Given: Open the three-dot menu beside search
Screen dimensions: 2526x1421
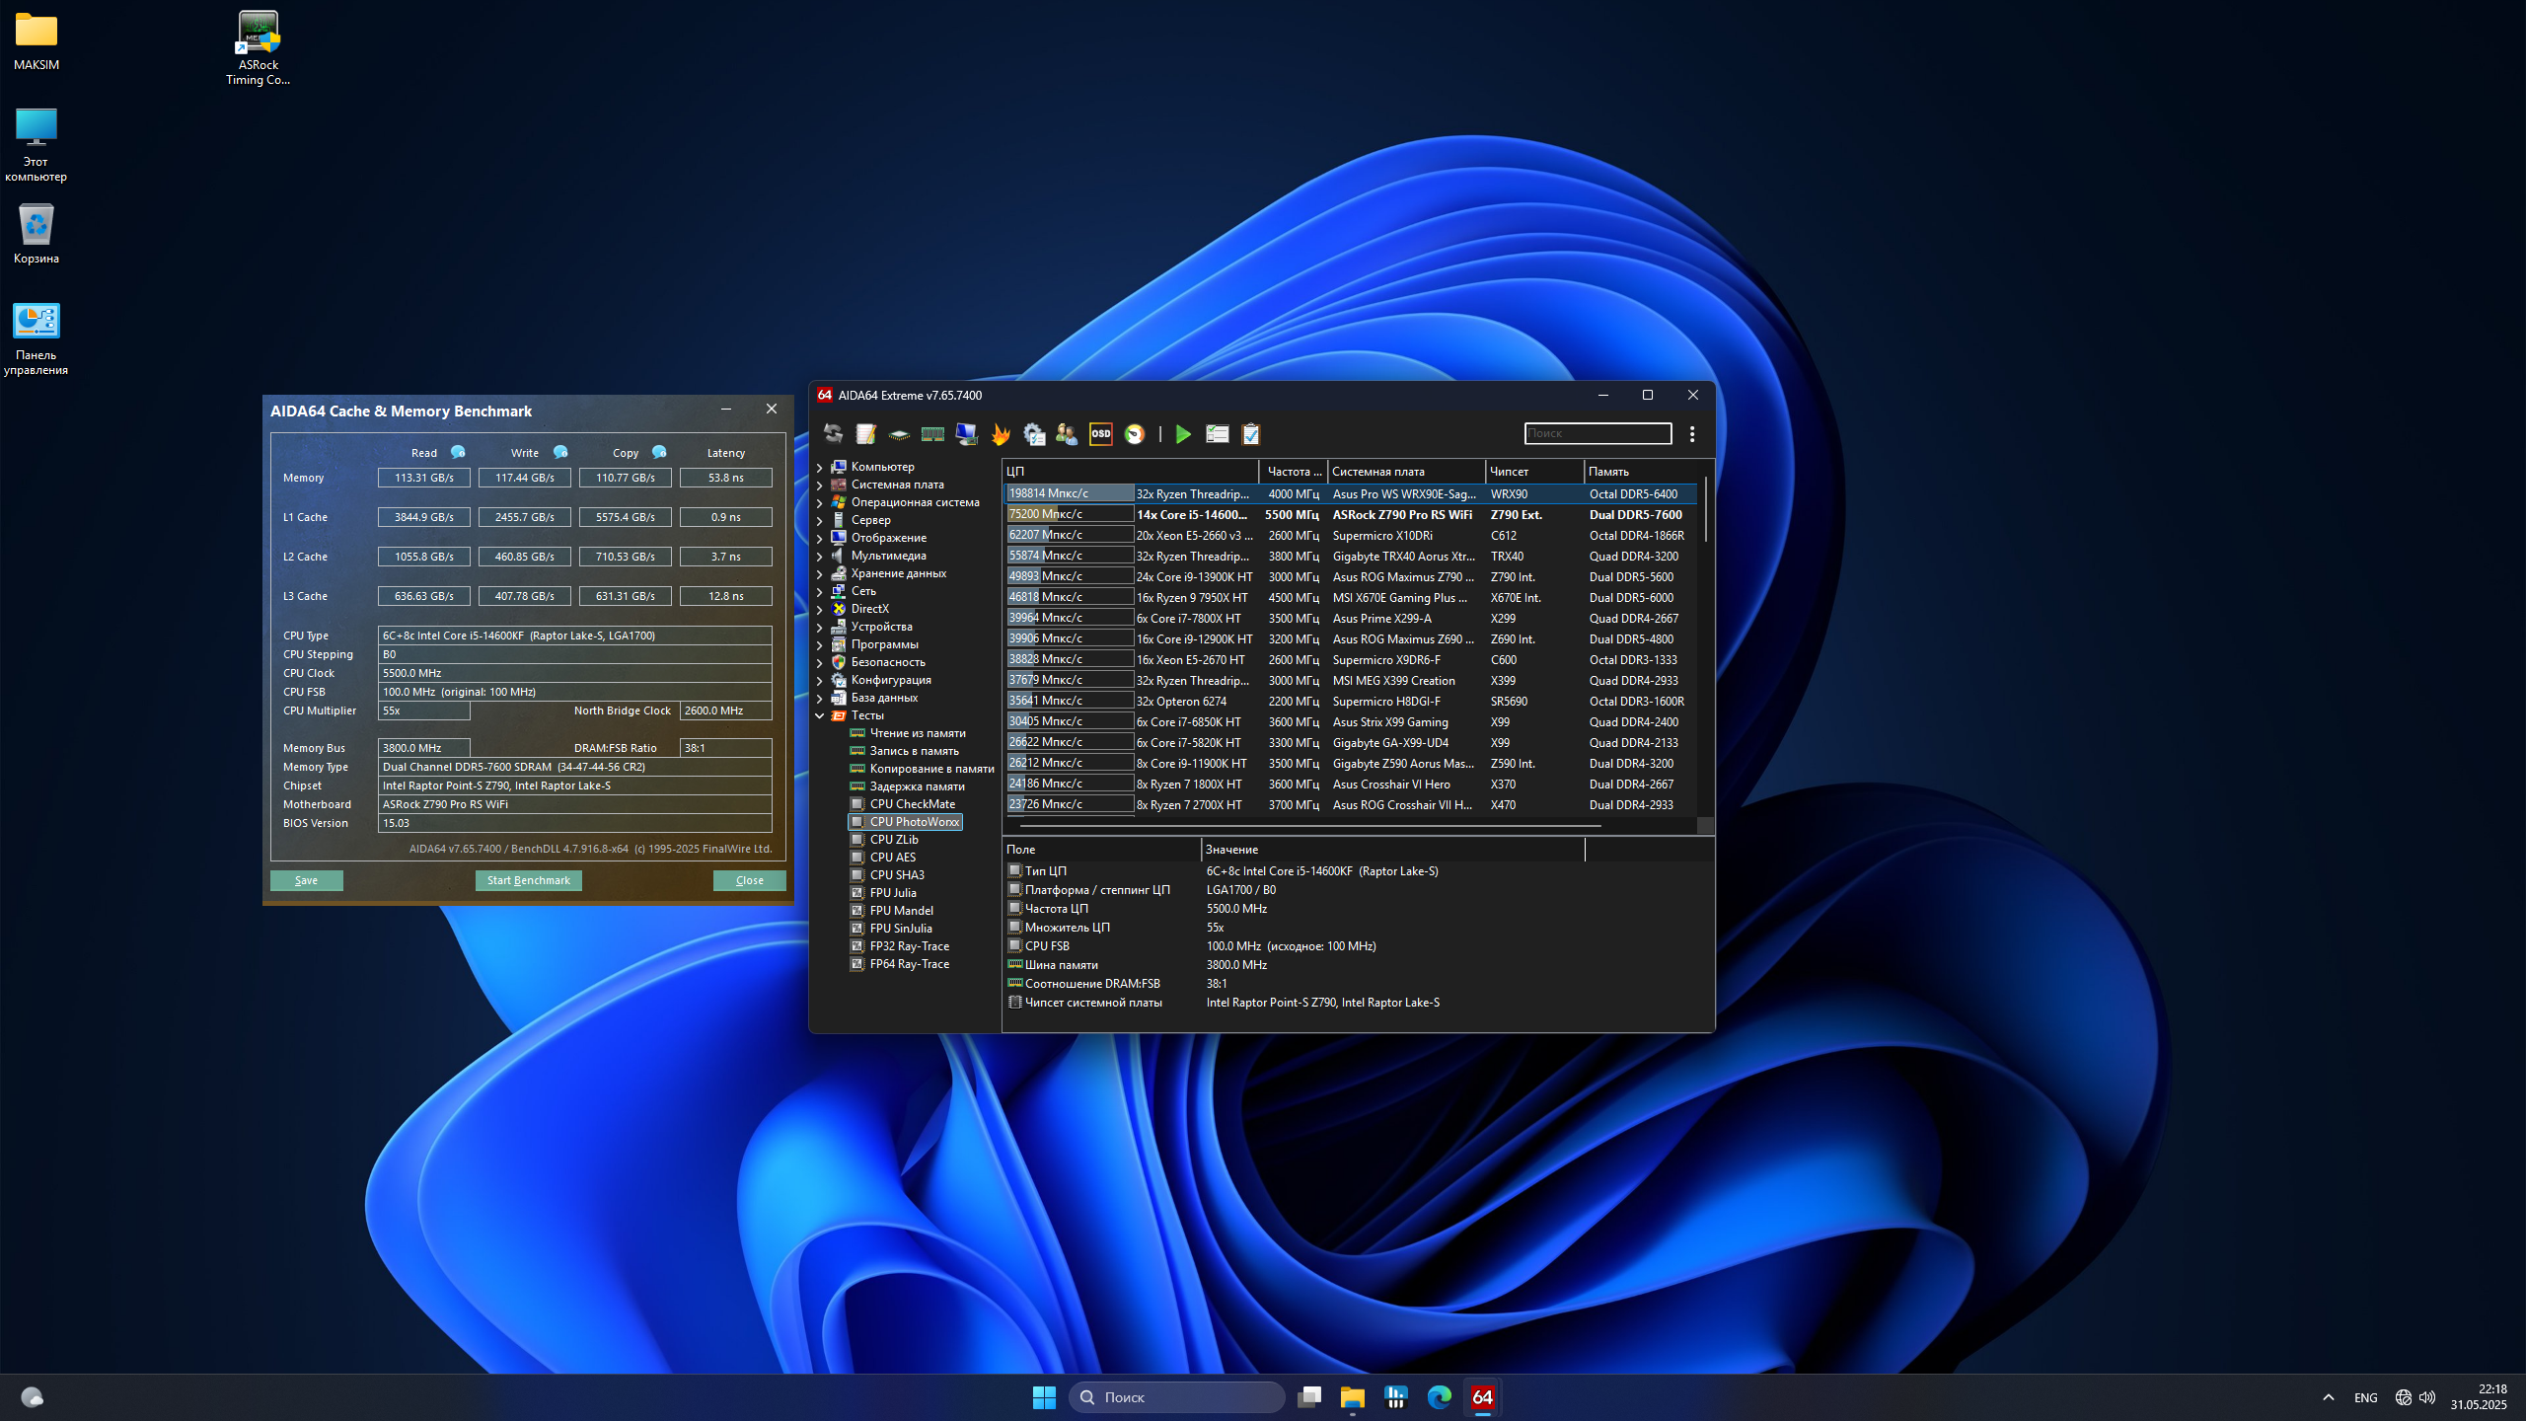Looking at the screenshot, I should click(1692, 434).
